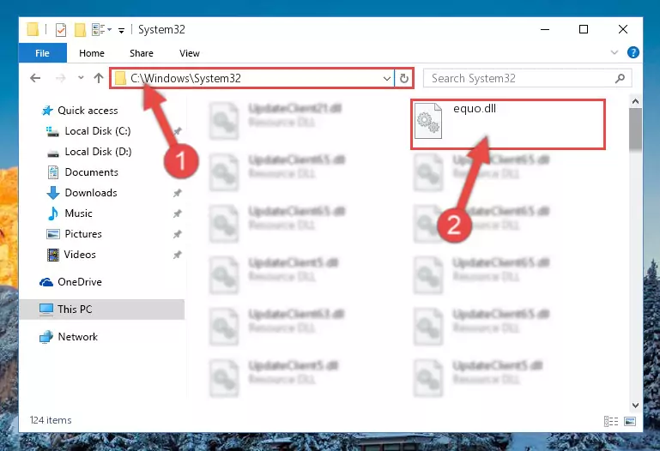Refresh the System32 folder
Screen dimensions: 660x451
(x=404, y=79)
